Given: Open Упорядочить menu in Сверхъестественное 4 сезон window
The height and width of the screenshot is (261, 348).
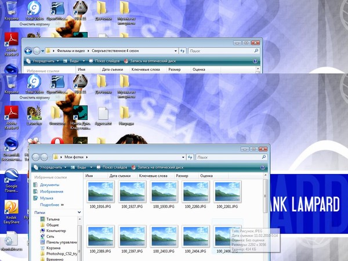Looking at the screenshot, I should [42, 61].
